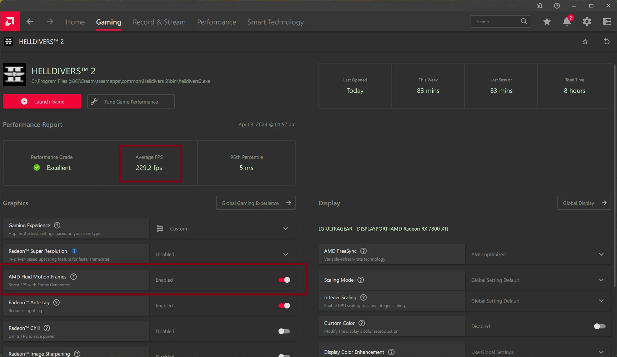617x357 pixels.
Task: Open Scaling Mode dropdown
Action: coord(538,280)
